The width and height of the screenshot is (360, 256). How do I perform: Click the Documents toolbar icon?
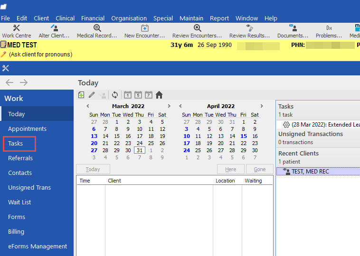click(293, 31)
